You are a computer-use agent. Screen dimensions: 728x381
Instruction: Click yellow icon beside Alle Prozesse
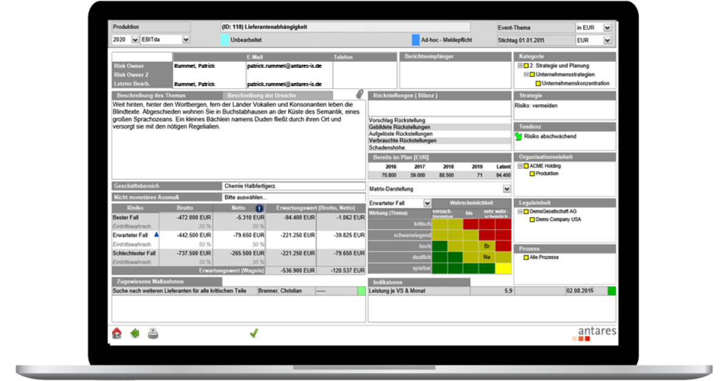click(527, 257)
